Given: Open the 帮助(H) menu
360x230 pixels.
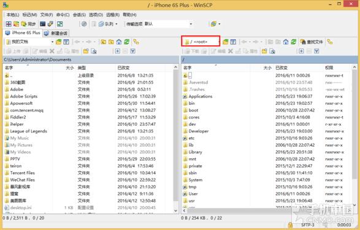Looking at the screenshot, I should 129,15.
